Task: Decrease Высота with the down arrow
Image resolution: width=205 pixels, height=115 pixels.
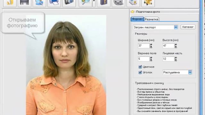Action: [176, 47]
